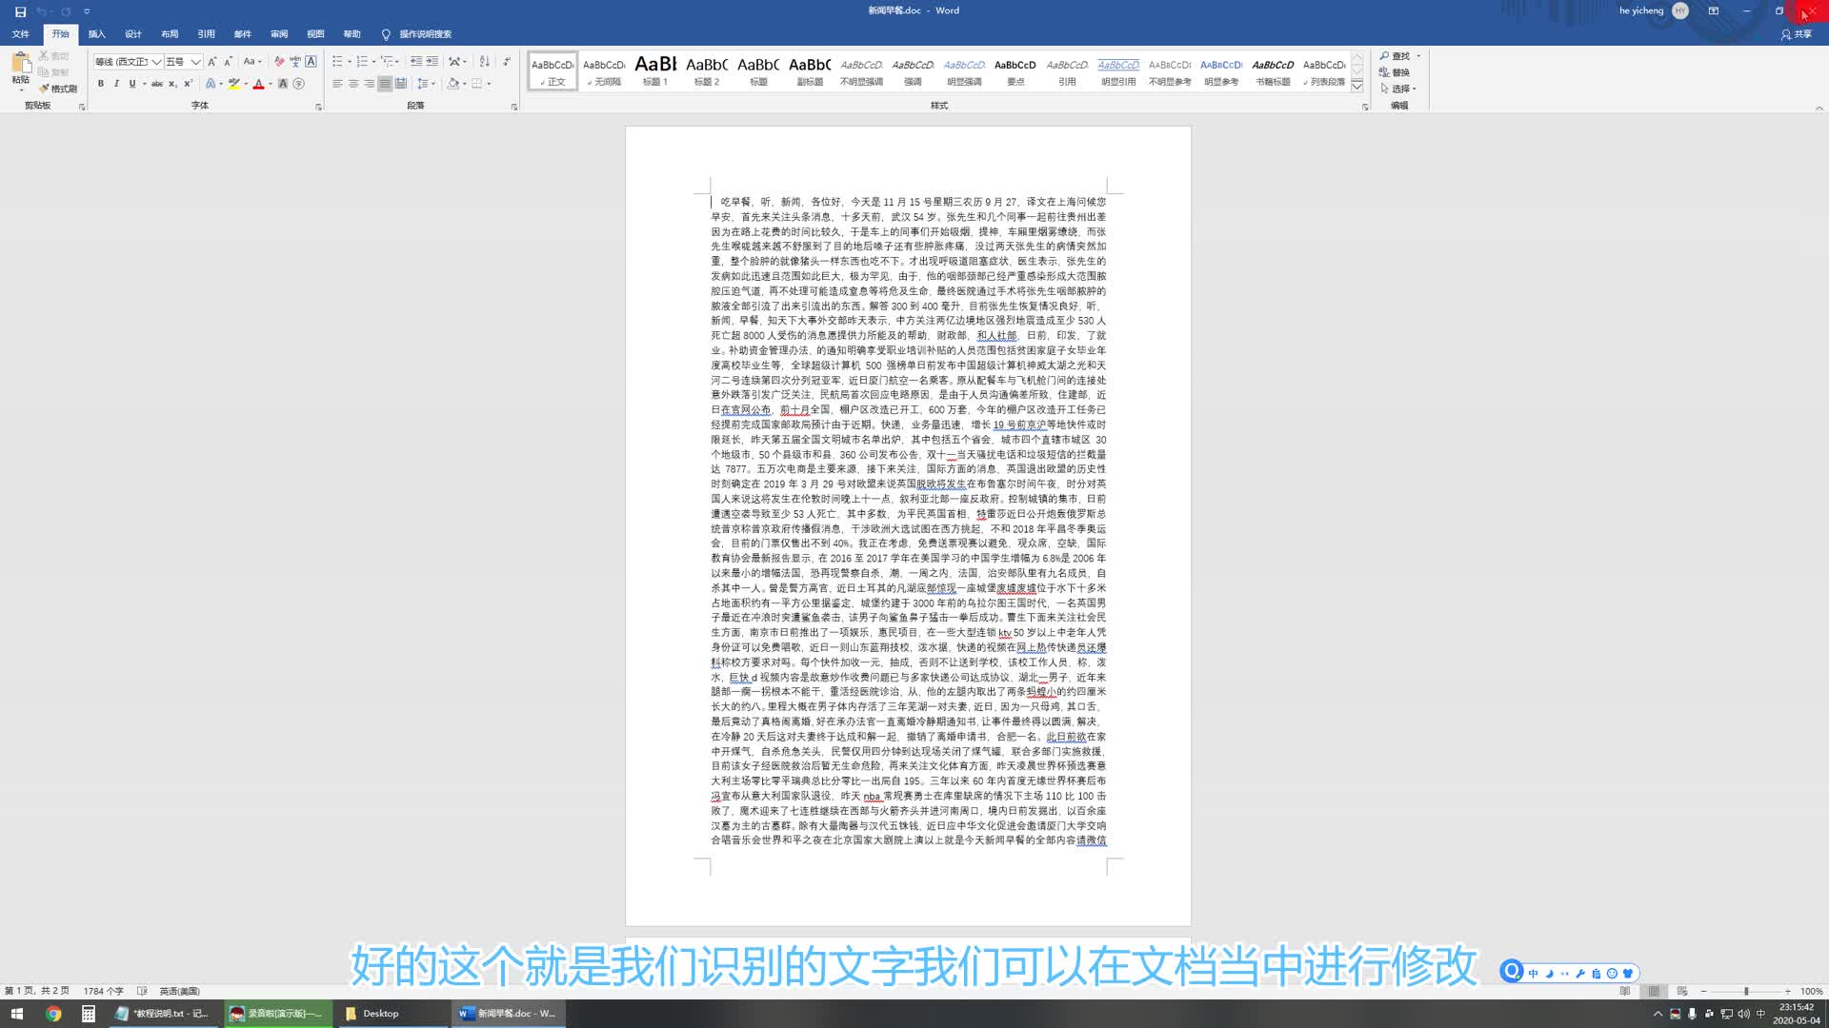Save document using quick access icon

tap(20, 11)
